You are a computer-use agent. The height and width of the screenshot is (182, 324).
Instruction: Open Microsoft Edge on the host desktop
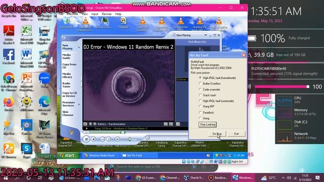pyautogui.click(x=45, y=105)
